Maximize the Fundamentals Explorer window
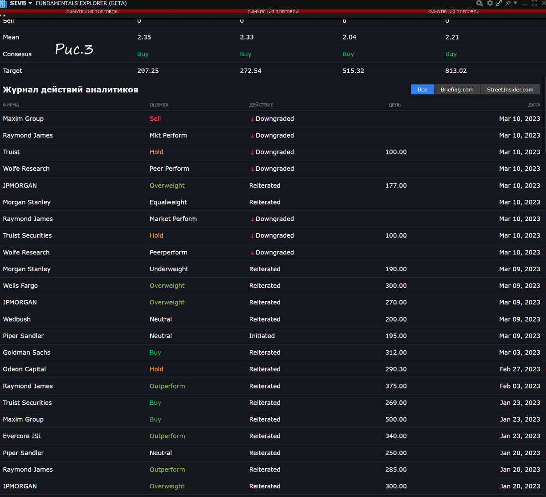546x497 pixels. (535, 3)
